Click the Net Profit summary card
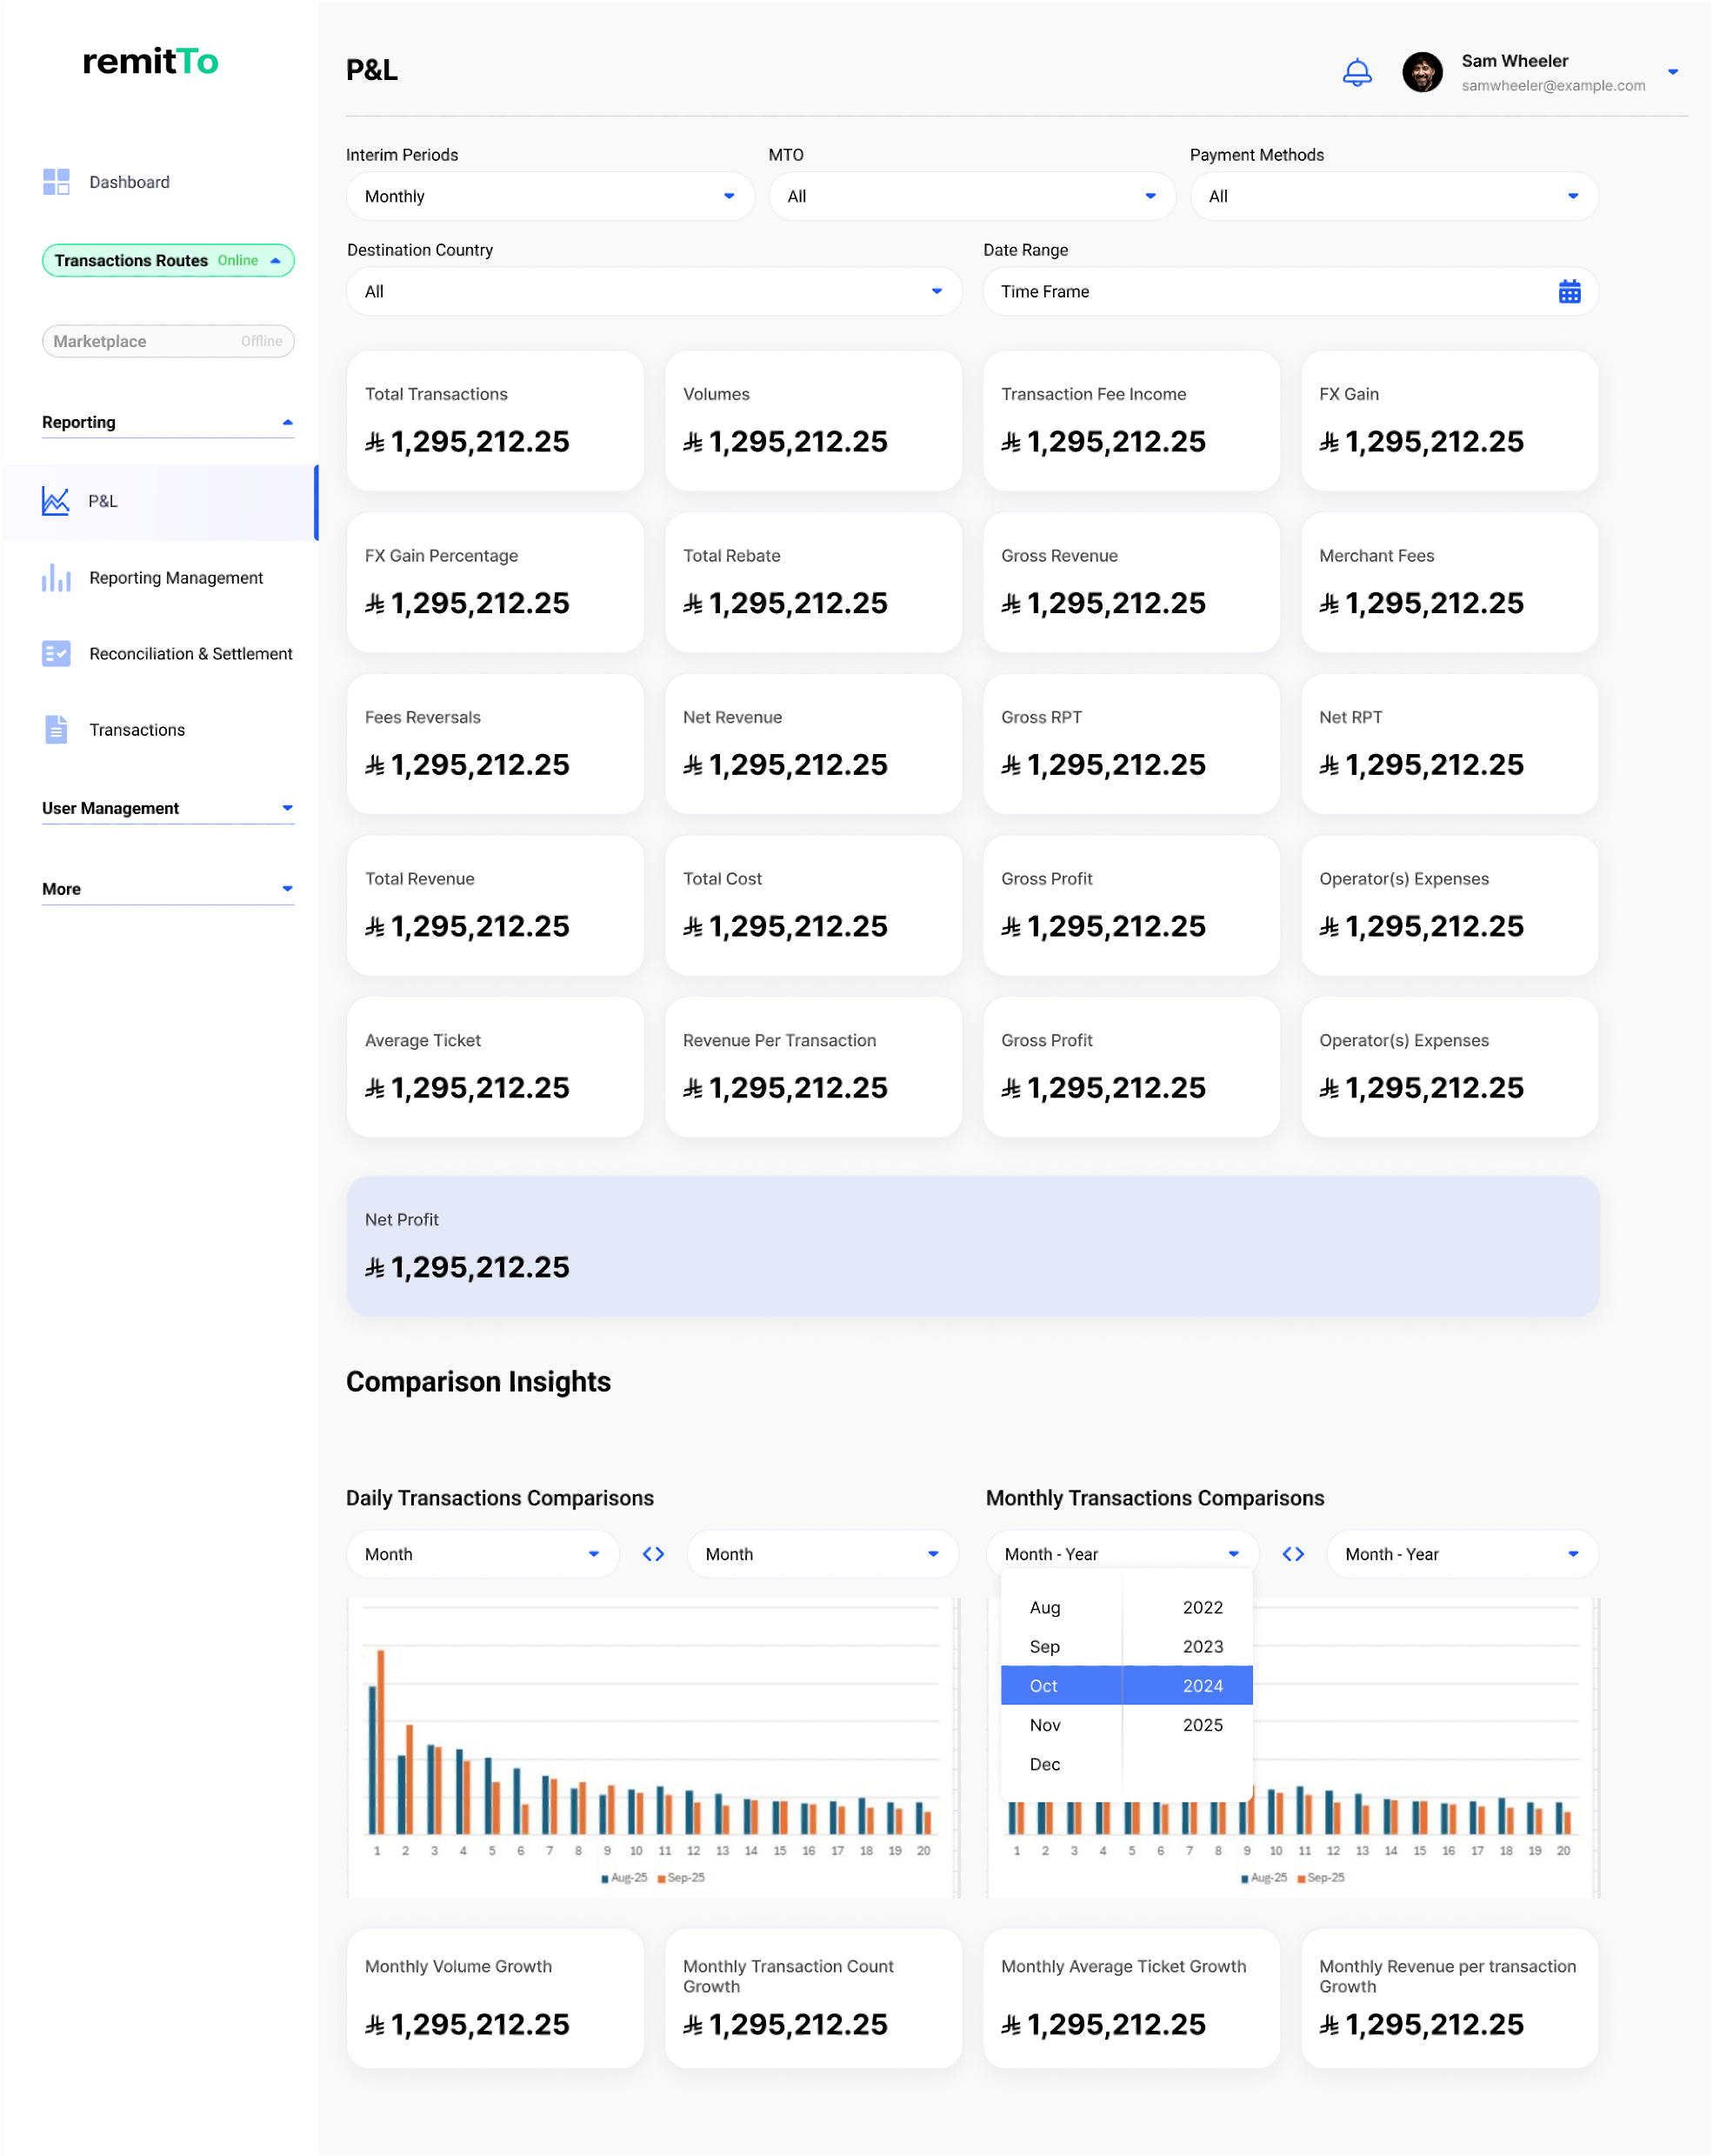 click(x=972, y=1245)
